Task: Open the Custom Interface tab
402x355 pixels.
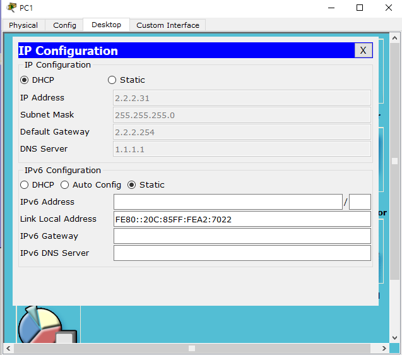Action: [168, 25]
